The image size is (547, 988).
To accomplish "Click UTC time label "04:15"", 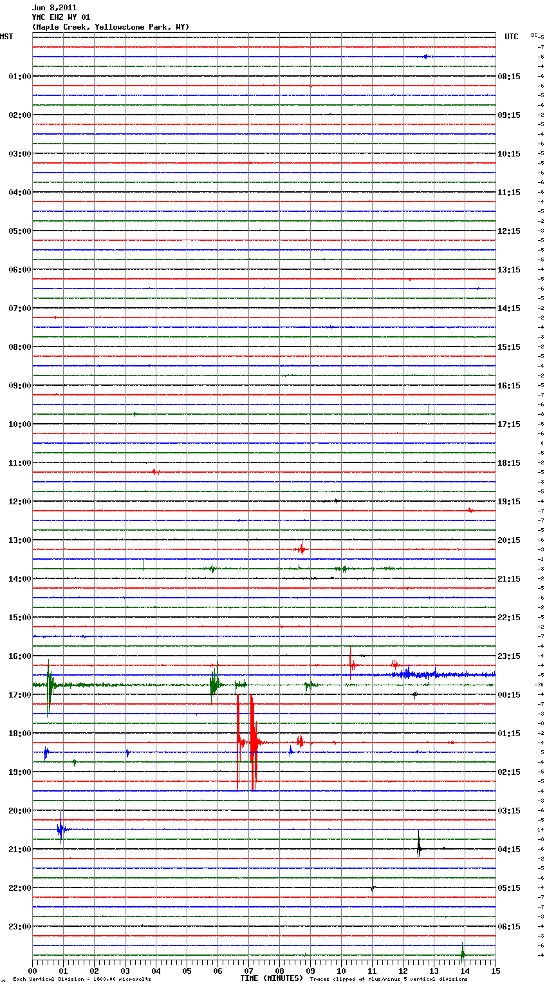I will 509,850.
